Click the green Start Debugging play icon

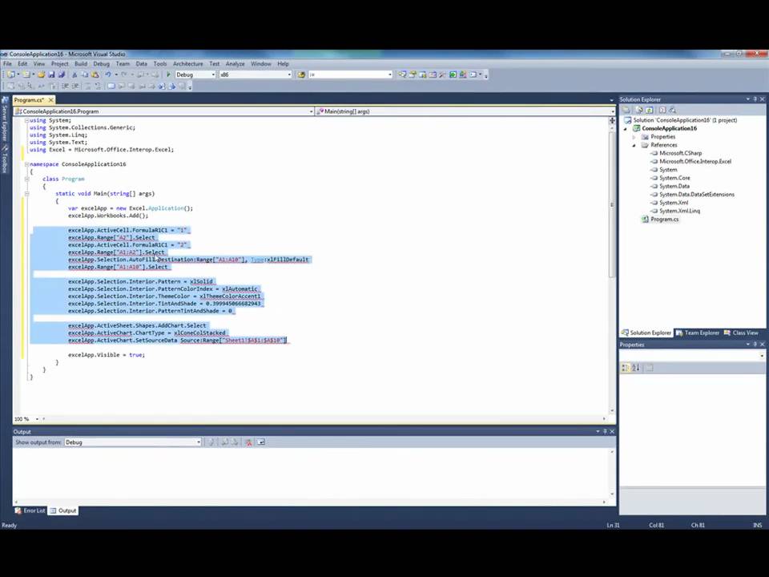point(168,75)
